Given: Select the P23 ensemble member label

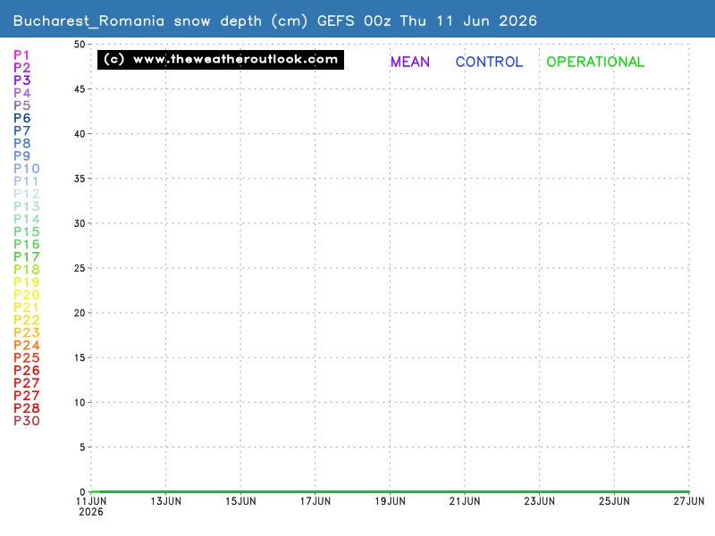Looking at the screenshot, I should click(x=27, y=332).
